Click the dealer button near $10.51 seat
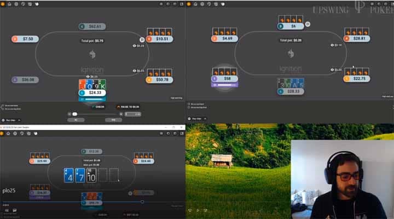394x219 pixels. [x=142, y=40]
